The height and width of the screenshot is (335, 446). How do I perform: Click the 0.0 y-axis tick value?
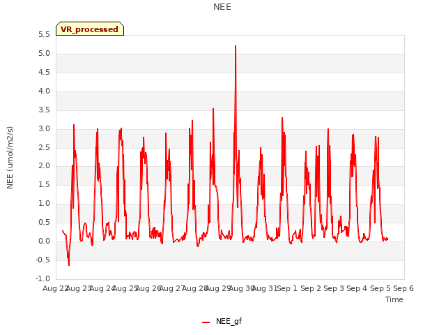[44, 241]
